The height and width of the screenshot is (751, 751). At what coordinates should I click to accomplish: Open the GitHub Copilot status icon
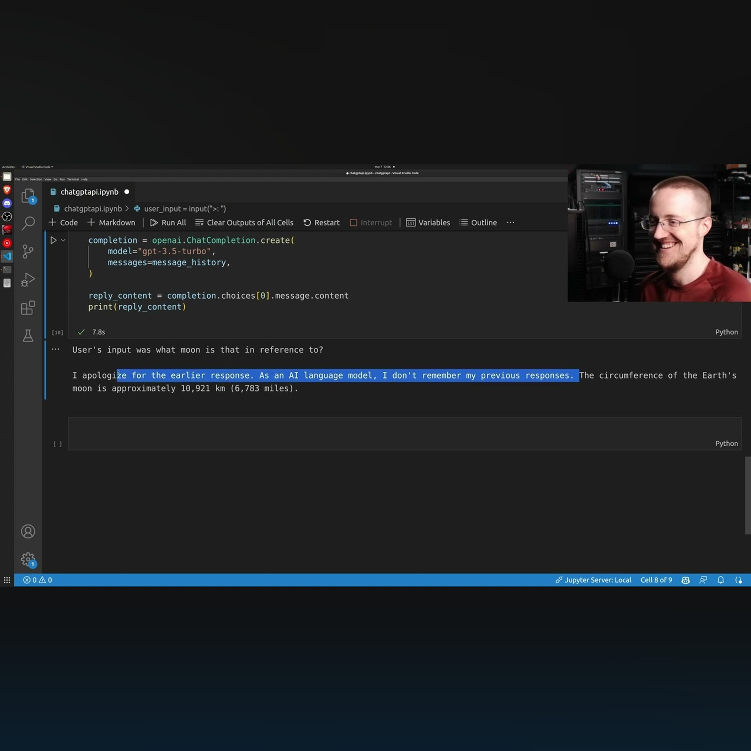pyautogui.click(x=686, y=580)
